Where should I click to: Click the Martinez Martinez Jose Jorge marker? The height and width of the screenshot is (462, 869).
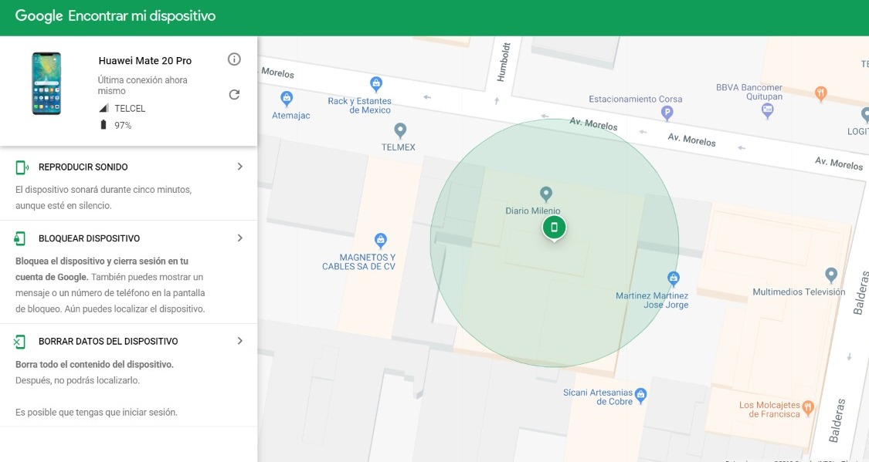click(x=674, y=278)
